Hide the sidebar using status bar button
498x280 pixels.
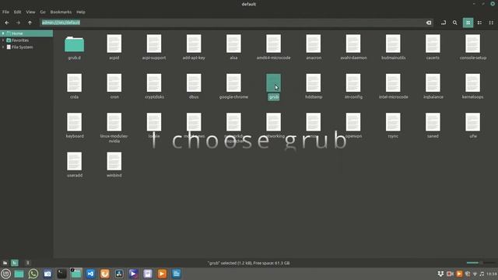[x=28, y=263]
